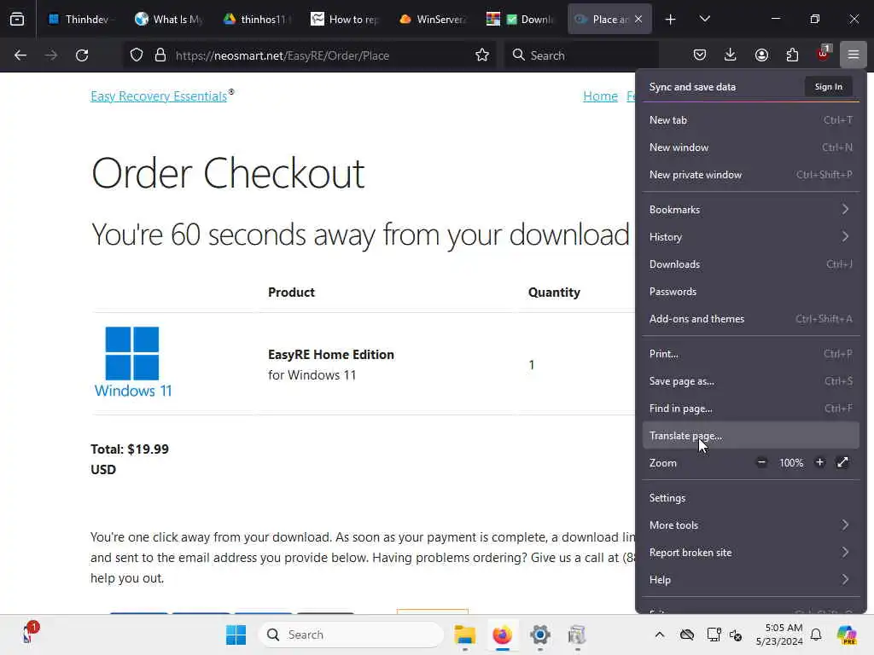Reset zoom by clicking 100% value

point(791,463)
